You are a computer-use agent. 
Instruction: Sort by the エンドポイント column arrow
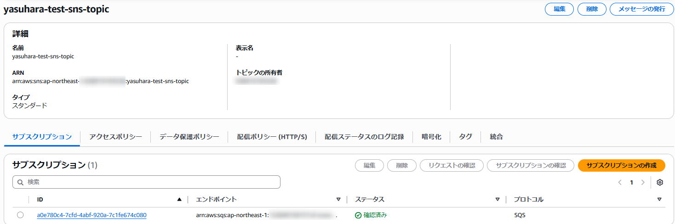[338, 199]
